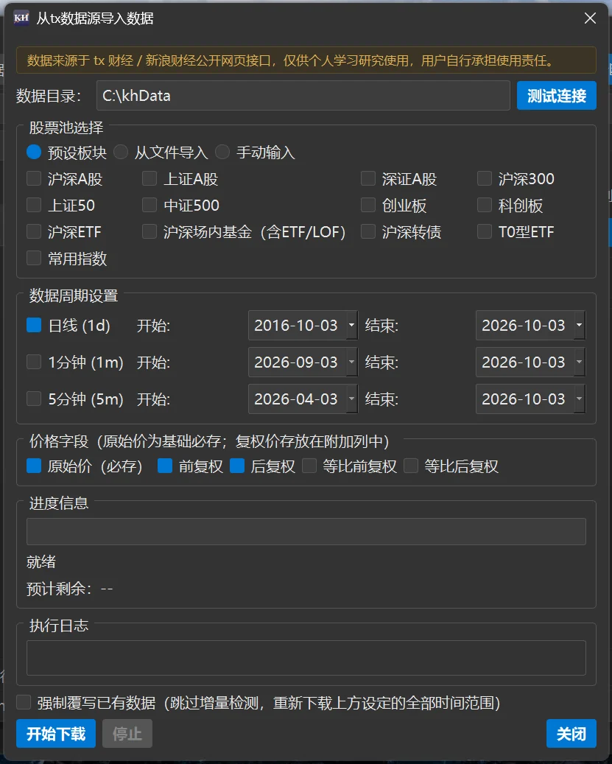Screen dimensions: 612x764
Task: Click the 开始下载 button
Action: pyautogui.click(x=56, y=733)
